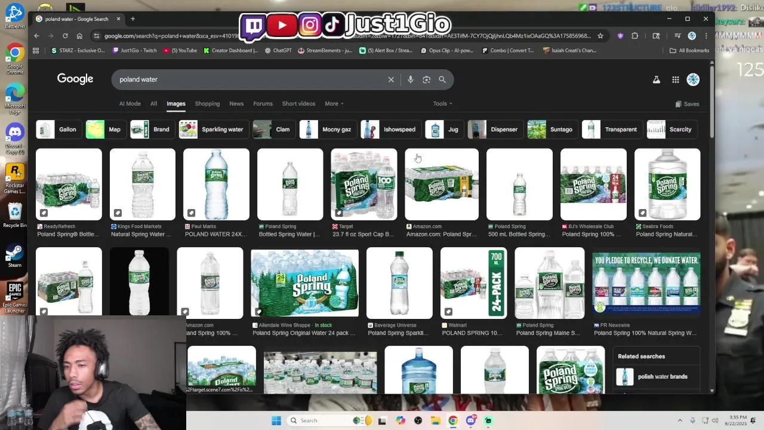The width and height of the screenshot is (764, 430).
Task: Clear the search box with the X icon
Action: coord(391,79)
